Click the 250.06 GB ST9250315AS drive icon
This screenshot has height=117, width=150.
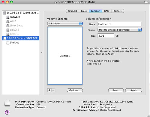[x=4, y=13]
